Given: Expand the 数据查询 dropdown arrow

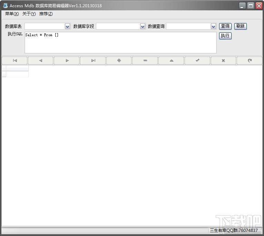Looking at the screenshot, I should (x=213, y=27).
